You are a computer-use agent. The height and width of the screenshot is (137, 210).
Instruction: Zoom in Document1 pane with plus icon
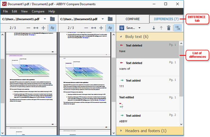(x=43, y=28)
